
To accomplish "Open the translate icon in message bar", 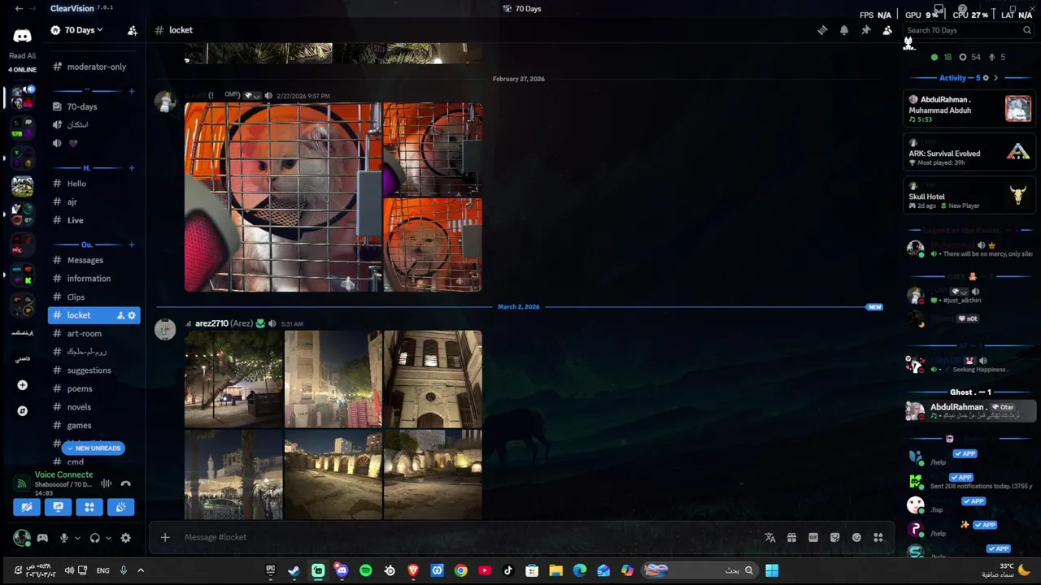I will coord(770,537).
